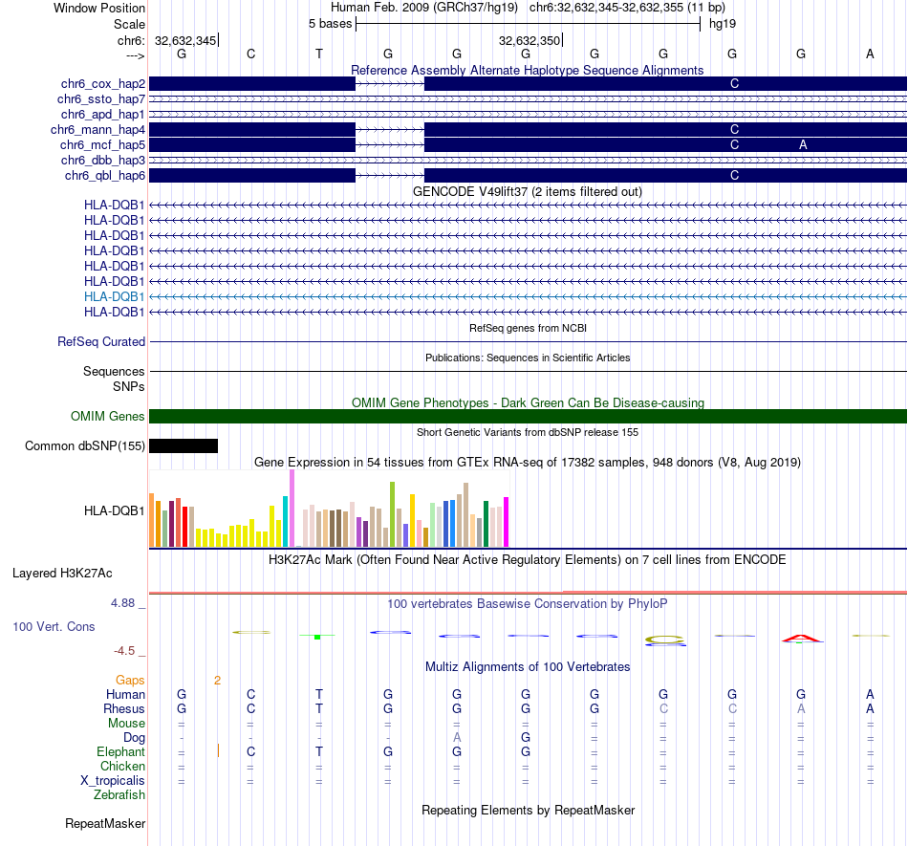Screen dimensions: 908x846
Task: Click the Window Position label
Action: click(99, 8)
